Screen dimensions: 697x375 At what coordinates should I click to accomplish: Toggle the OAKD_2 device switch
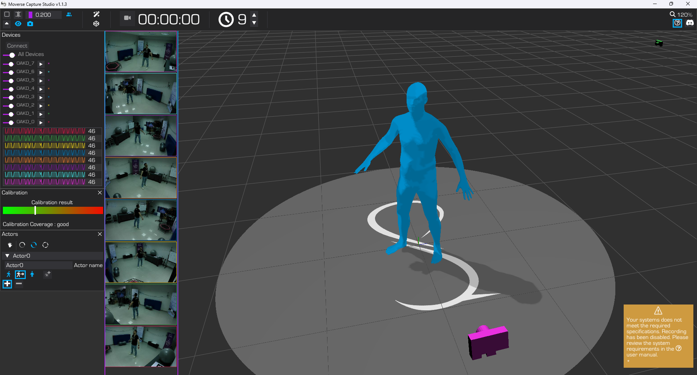coord(8,106)
